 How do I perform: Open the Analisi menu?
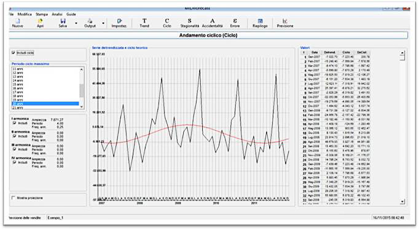click(x=57, y=14)
